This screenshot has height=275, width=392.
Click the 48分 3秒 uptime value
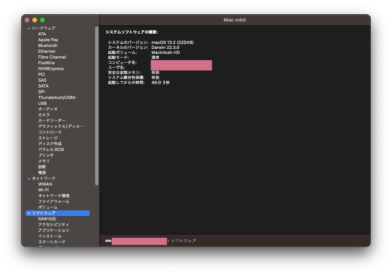pos(161,82)
